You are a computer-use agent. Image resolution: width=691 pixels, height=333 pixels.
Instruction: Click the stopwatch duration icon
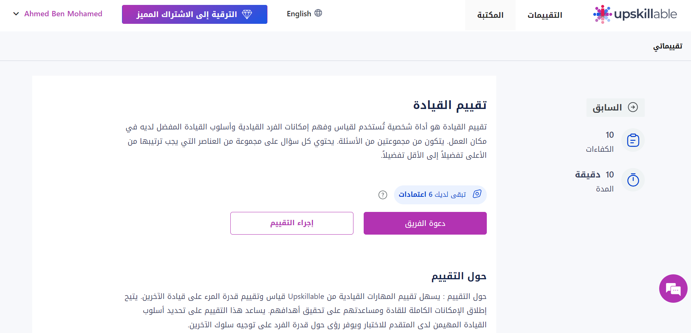(633, 180)
